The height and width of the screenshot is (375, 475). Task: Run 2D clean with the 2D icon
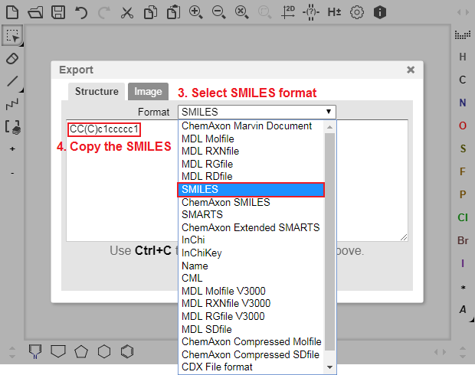[x=288, y=12]
